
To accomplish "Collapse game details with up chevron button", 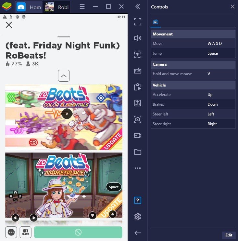I will [64, 76].
